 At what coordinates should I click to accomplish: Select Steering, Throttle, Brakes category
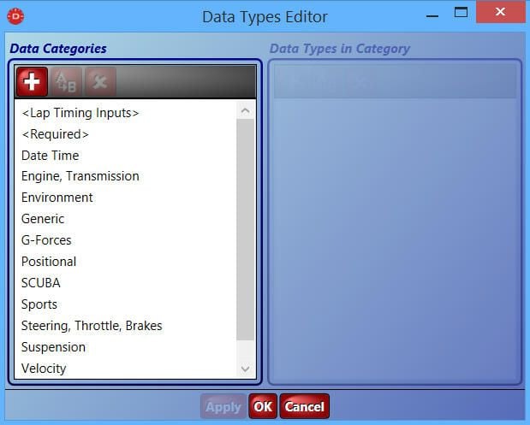(x=126, y=326)
